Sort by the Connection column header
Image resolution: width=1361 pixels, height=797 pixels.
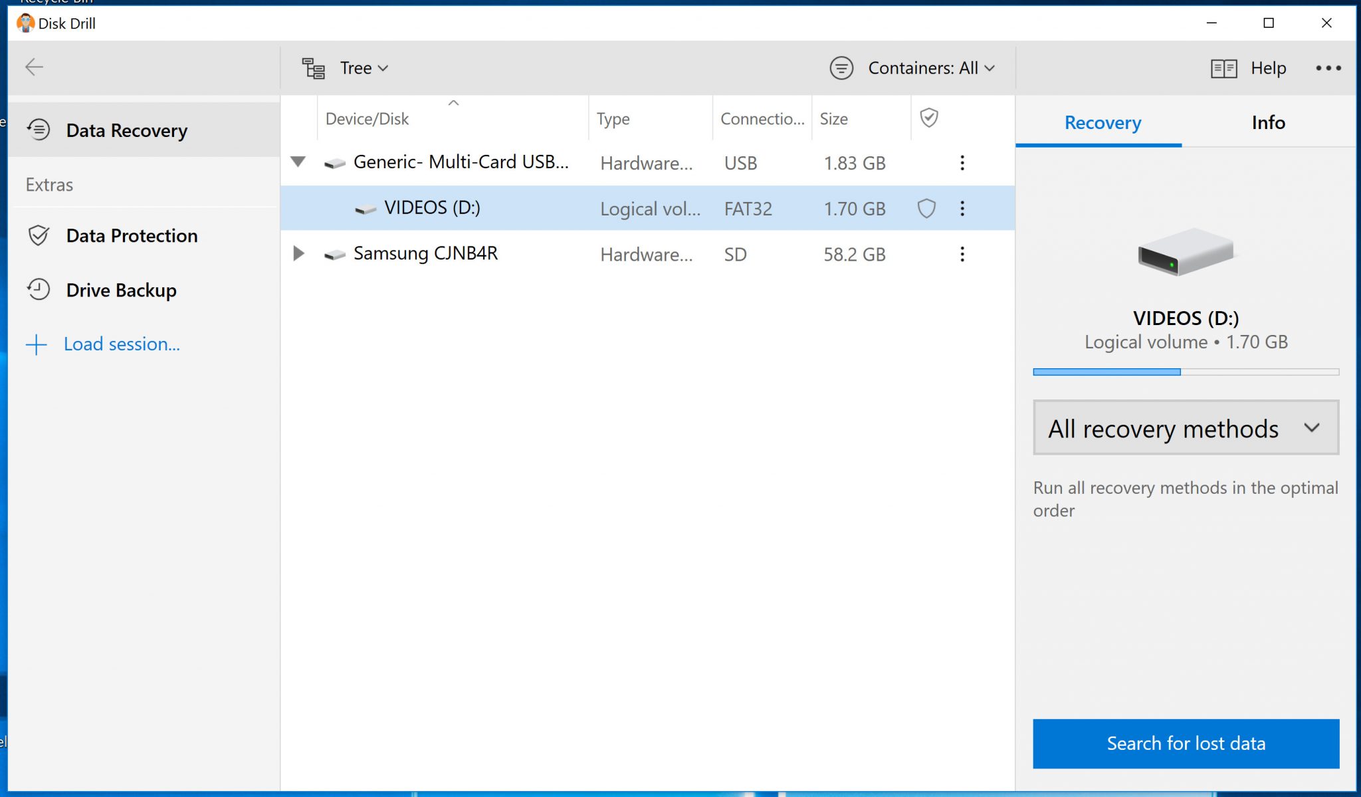click(x=762, y=119)
